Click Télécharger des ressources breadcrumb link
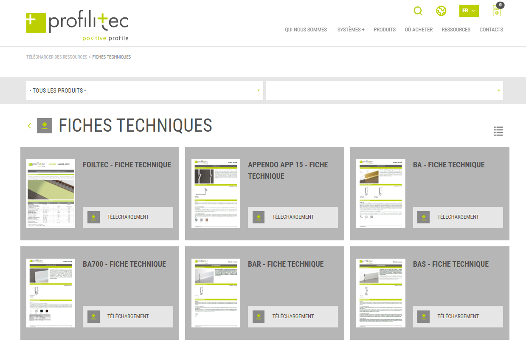 tap(56, 57)
